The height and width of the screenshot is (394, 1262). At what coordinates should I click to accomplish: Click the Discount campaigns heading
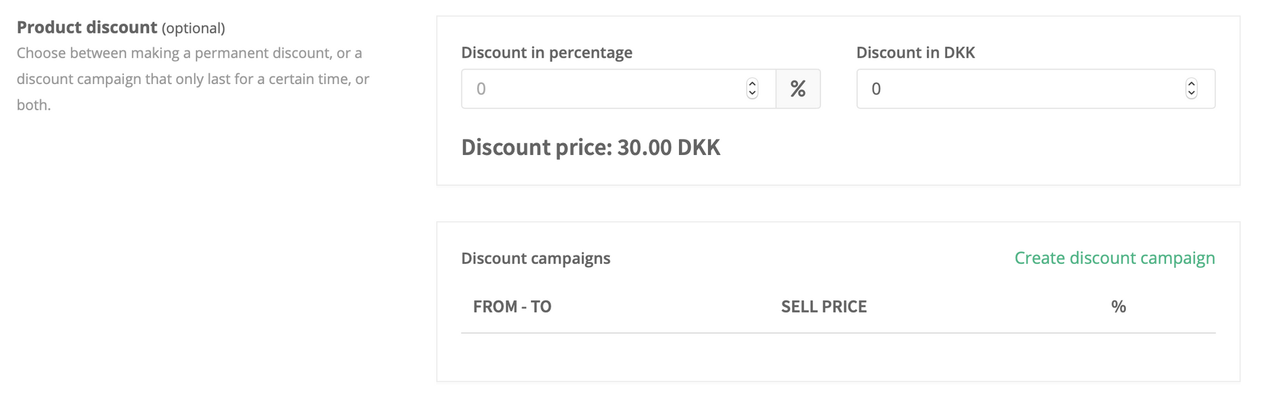coord(536,258)
